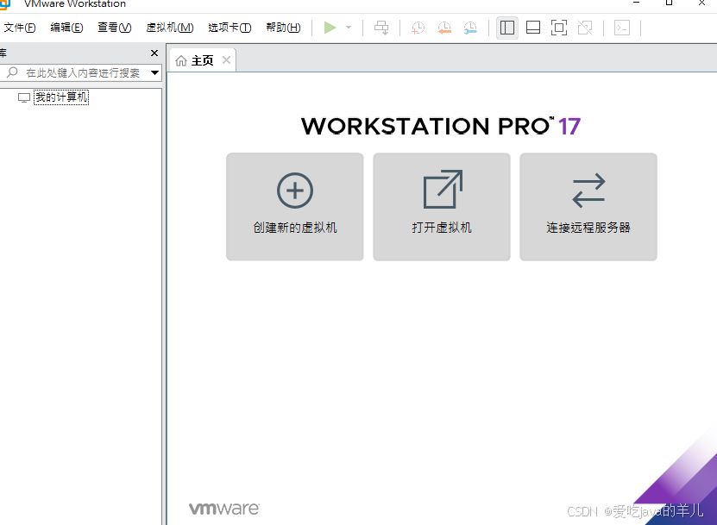Open the 文件(F) menu

click(20, 28)
